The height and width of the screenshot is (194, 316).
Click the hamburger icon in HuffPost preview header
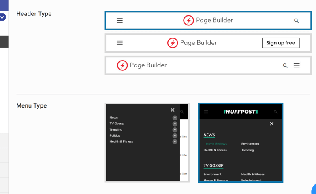tap(206, 112)
